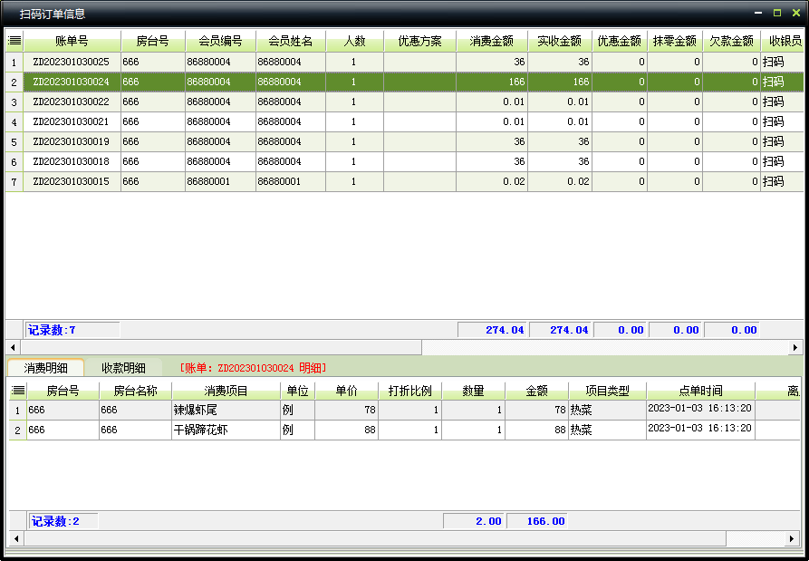The image size is (809, 561).
Task: Click the 房台名称 column header
Action: click(135, 391)
